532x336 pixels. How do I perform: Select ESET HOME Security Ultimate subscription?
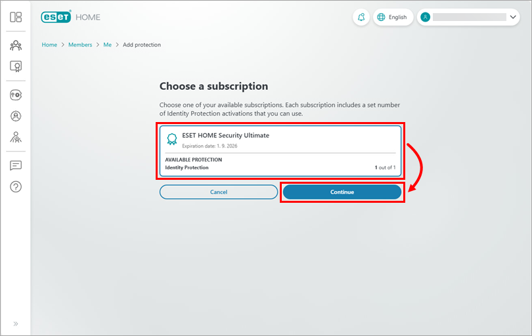[x=280, y=150]
